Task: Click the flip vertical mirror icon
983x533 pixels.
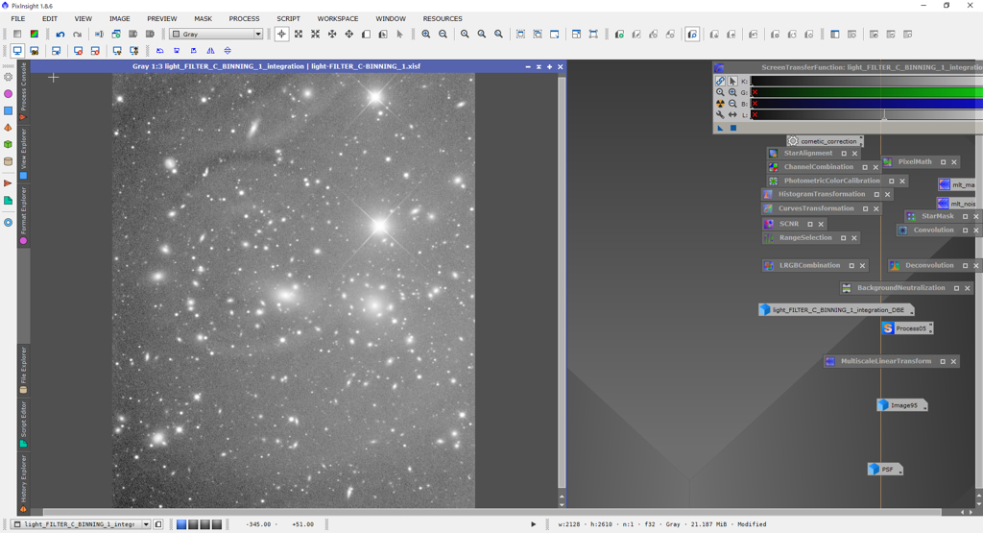Action: [x=228, y=51]
